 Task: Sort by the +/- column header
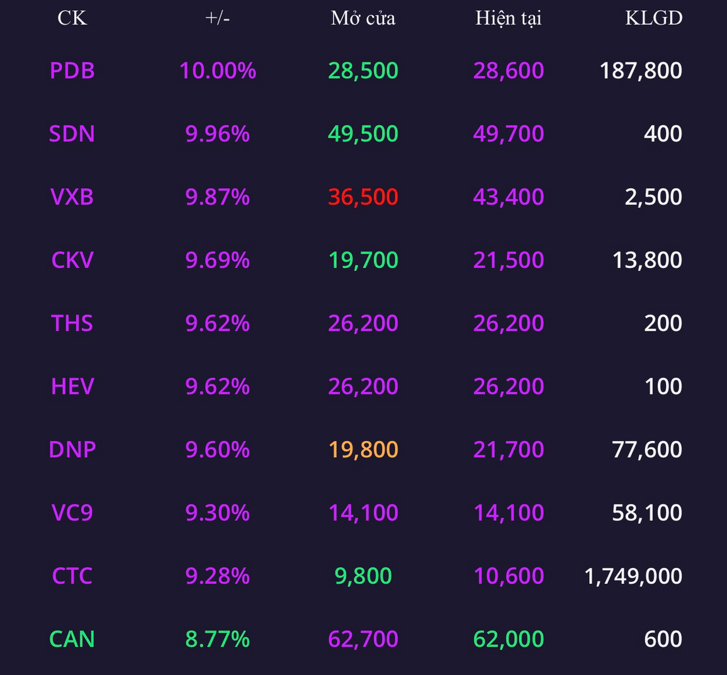point(217,18)
